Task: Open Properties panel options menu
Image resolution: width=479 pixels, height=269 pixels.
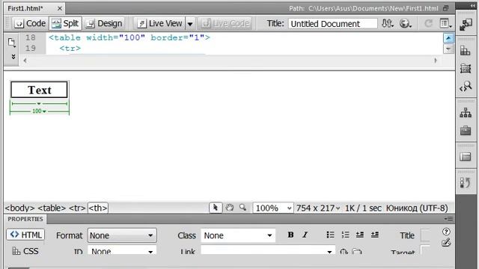Action: pyautogui.click(x=448, y=219)
